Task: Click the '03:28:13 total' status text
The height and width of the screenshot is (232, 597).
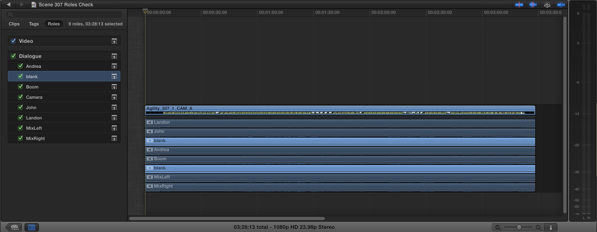Action: pos(250,227)
